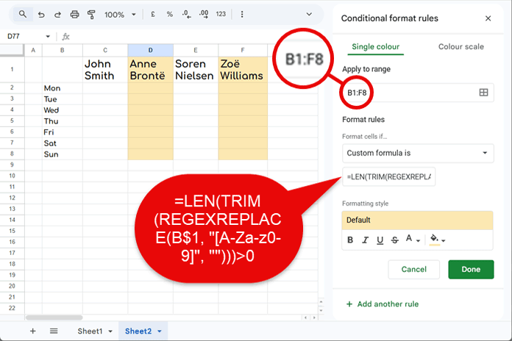Image resolution: width=512 pixels, height=341 pixels.
Task: Format as currency with pound icon
Action: click(x=152, y=15)
